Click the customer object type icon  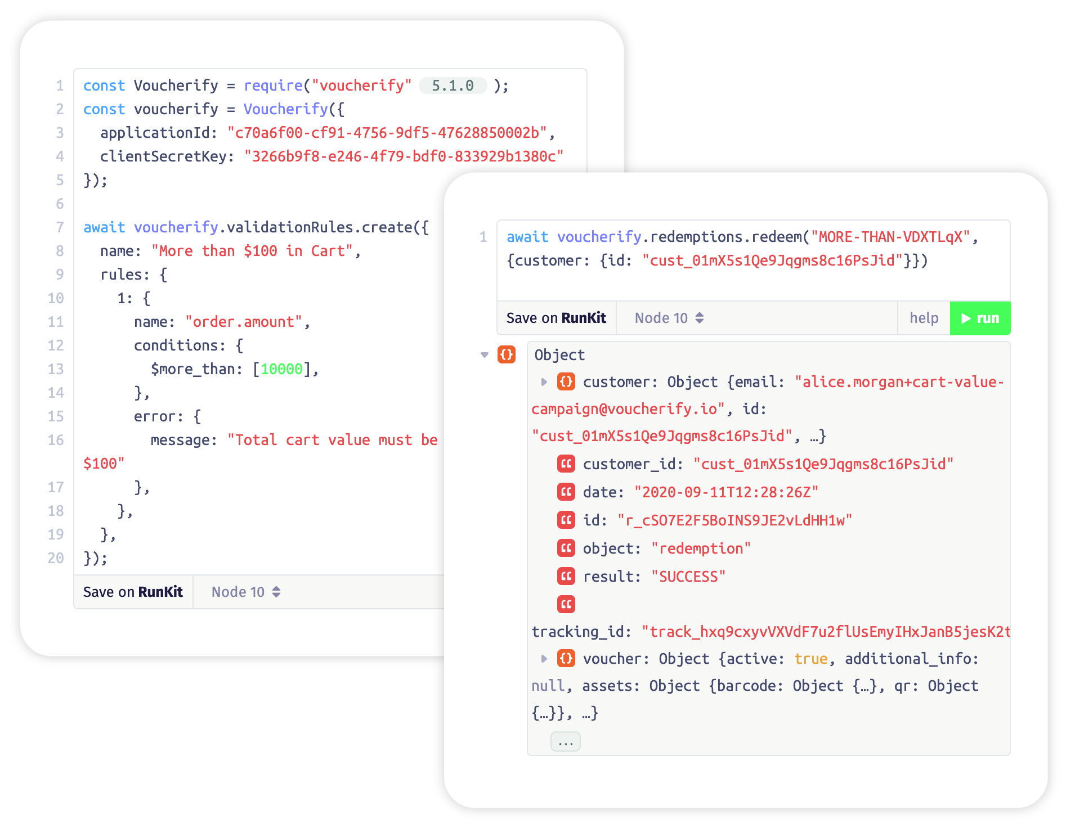point(566,381)
